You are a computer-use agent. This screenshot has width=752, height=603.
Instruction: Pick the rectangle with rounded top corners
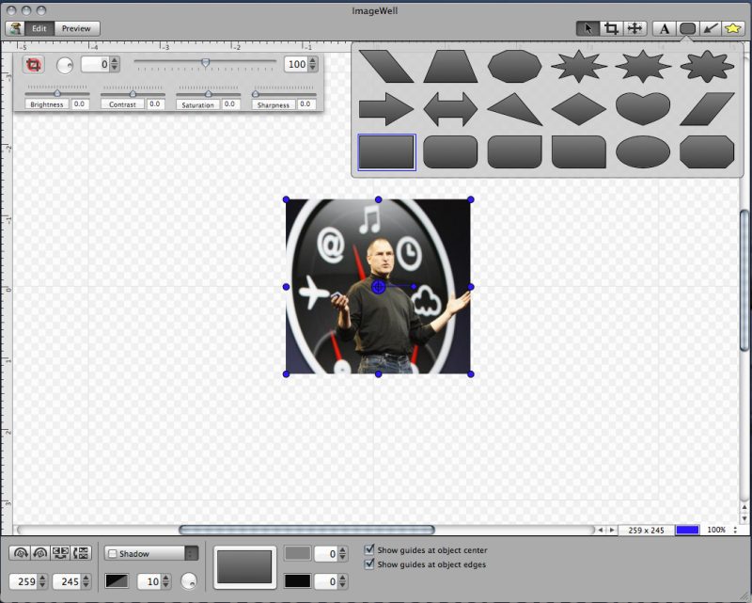pos(579,152)
